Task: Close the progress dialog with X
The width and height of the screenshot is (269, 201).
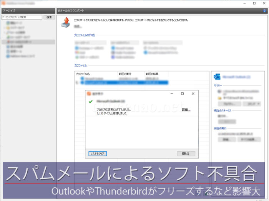Action: pos(193,94)
